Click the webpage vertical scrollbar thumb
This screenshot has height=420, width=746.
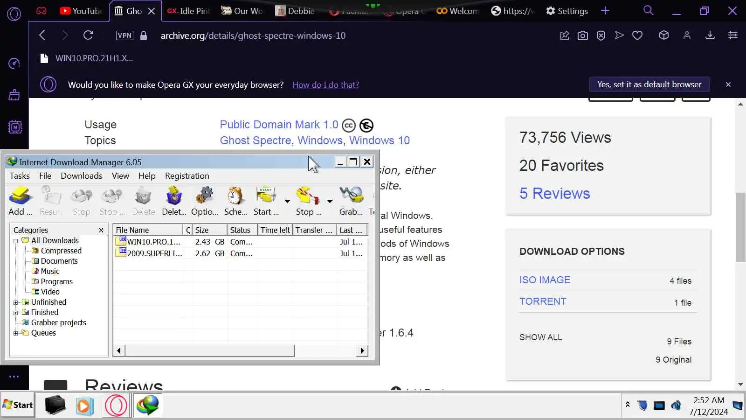(x=740, y=227)
